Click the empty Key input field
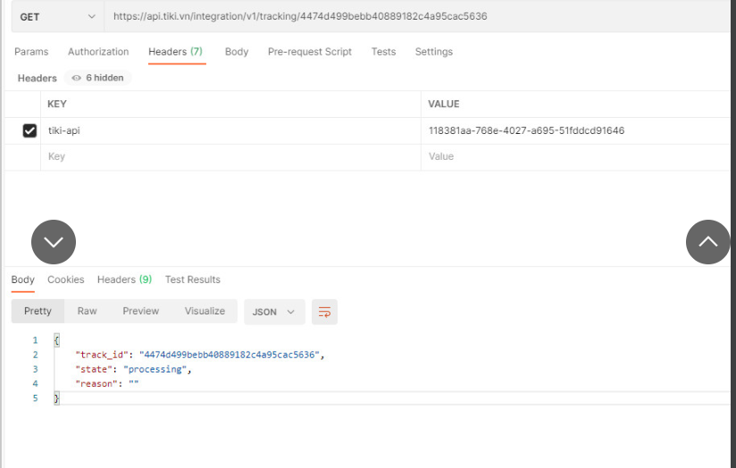The image size is (736, 468). [x=230, y=157]
